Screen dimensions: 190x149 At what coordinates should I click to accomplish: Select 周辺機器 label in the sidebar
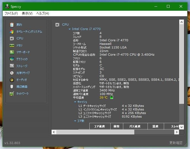(22, 86)
